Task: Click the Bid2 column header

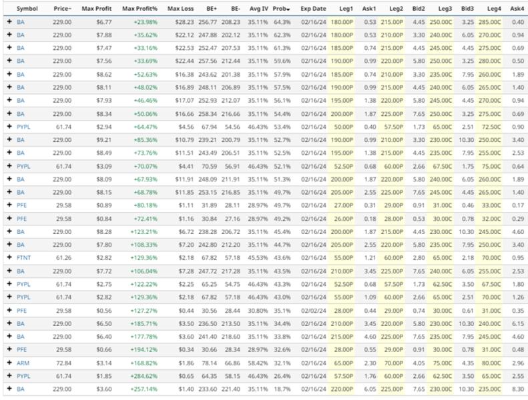Action: coord(419,9)
